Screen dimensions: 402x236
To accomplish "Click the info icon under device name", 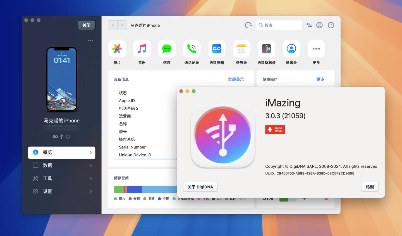I will (68, 137).
